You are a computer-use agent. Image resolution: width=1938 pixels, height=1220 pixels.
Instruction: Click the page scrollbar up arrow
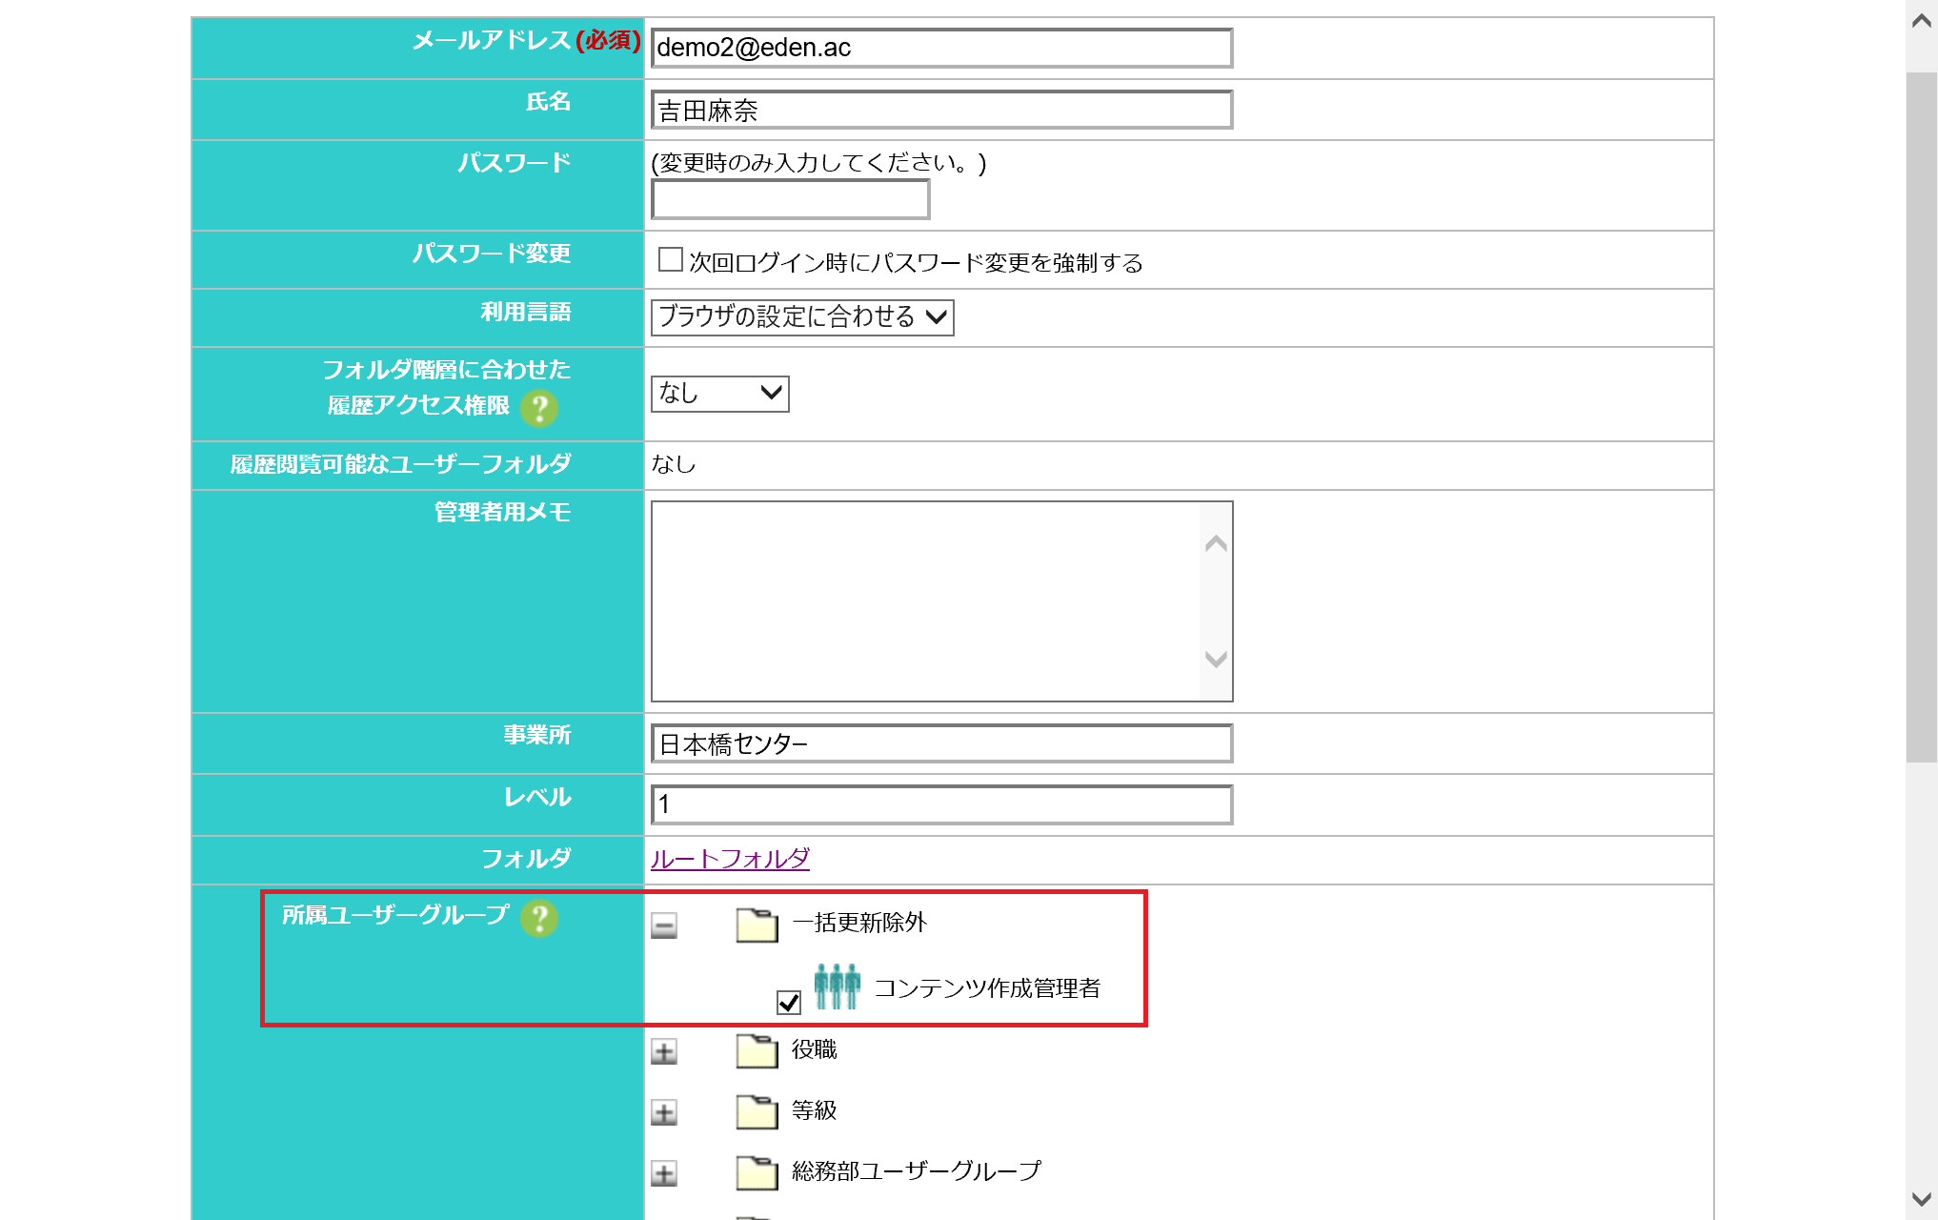coord(1922,21)
